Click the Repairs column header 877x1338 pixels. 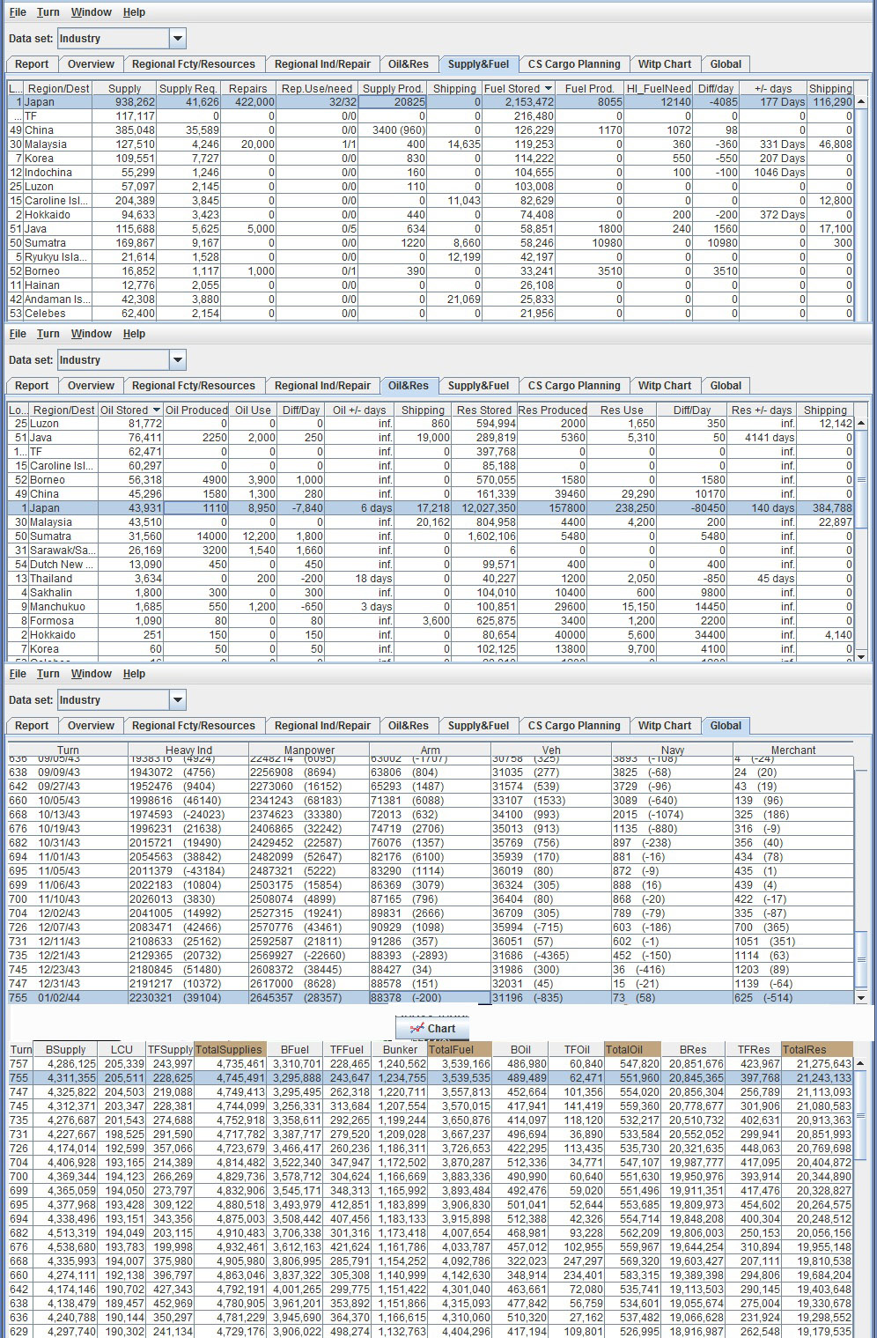coord(248,88)
